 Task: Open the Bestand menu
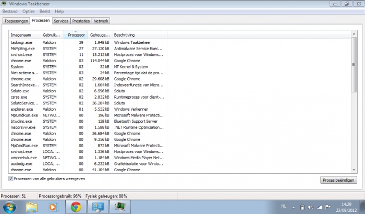click(x=10, y=11)
